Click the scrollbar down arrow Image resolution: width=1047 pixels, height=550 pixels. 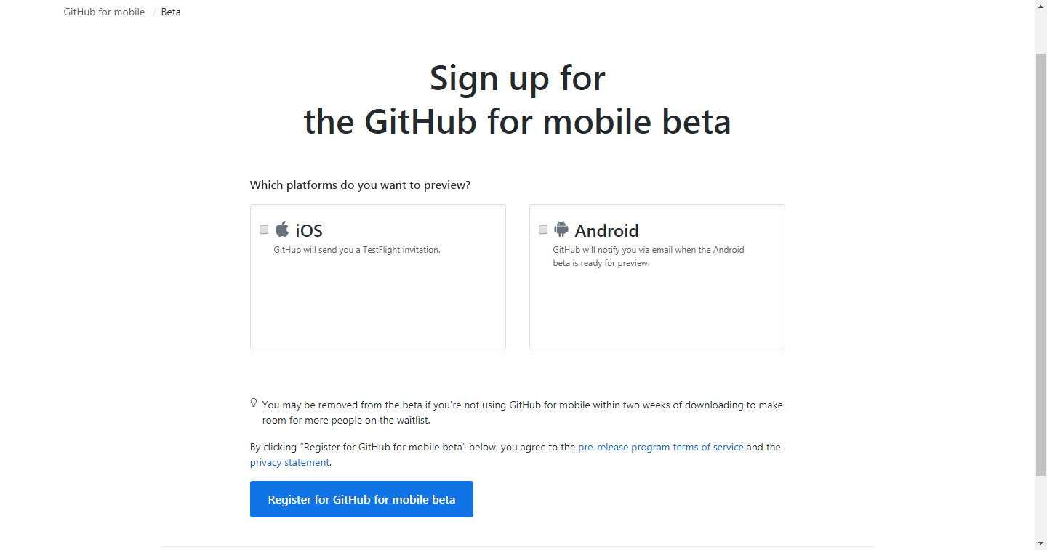(x=1040, y=543)
